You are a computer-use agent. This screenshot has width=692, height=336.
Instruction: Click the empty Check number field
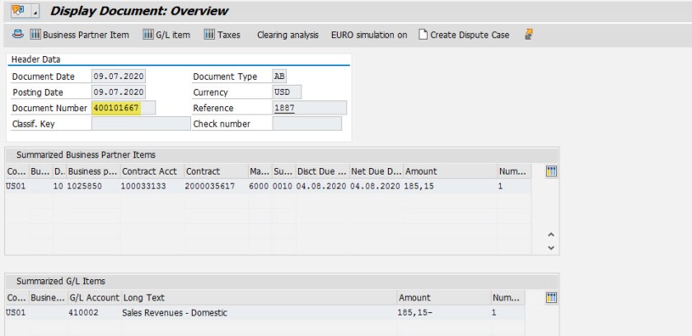click(307, 124)
